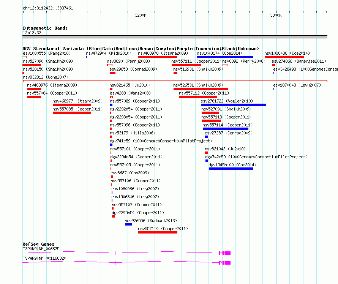
Task: Click the 3300k ruler position marker
Action: coord(276,15)
